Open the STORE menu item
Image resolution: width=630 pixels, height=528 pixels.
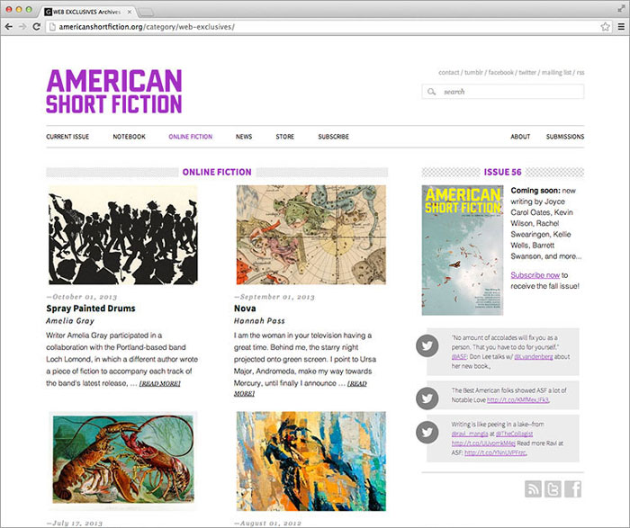(x=285, y=137)
